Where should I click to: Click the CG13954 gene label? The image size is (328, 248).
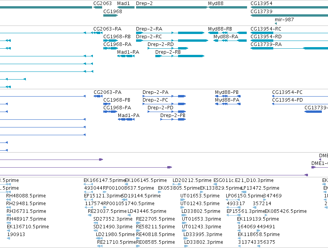pyautogui.click(x=261, y=3)
